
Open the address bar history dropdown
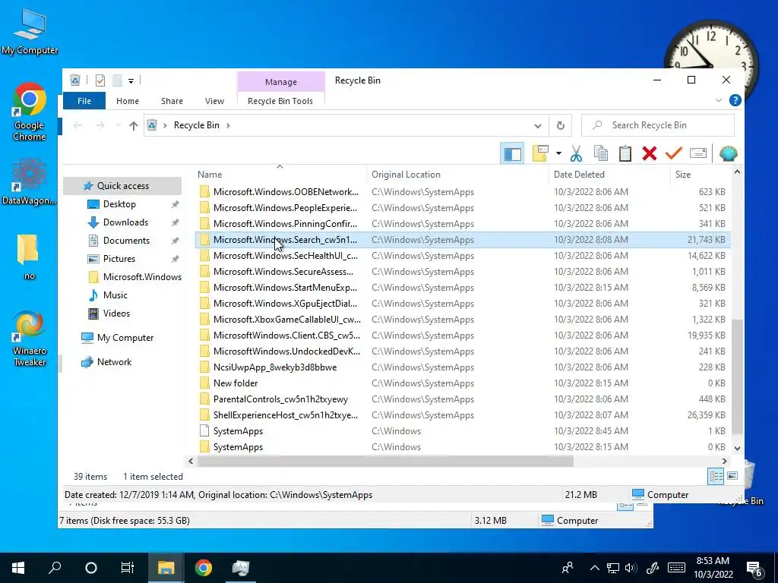pos(537,126)
